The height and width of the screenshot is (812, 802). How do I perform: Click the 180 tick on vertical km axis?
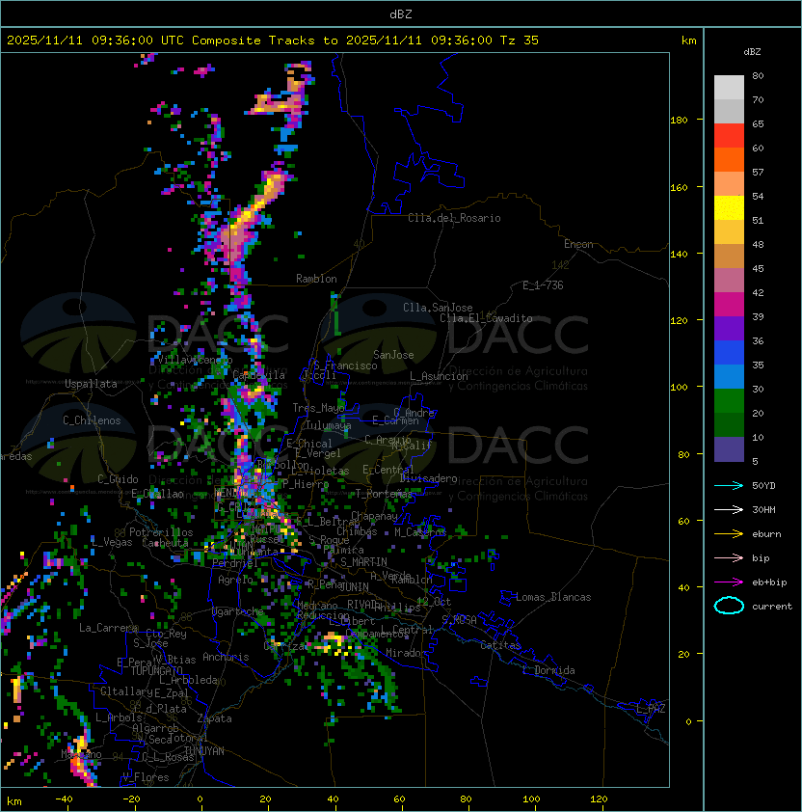(679, 121)
